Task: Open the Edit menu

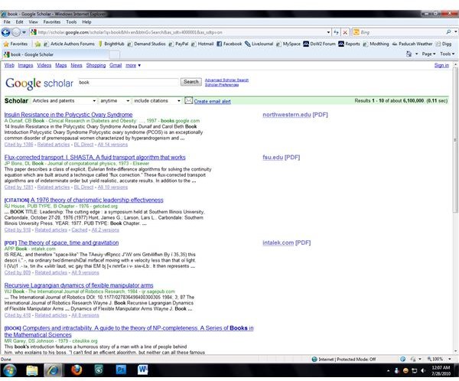Action: (19, 22)
